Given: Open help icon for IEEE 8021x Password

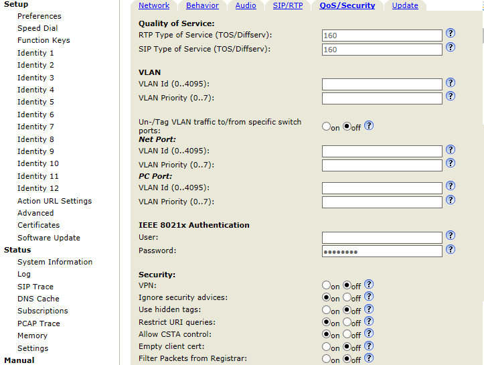Looking at the screenshot, I should 451,249.
